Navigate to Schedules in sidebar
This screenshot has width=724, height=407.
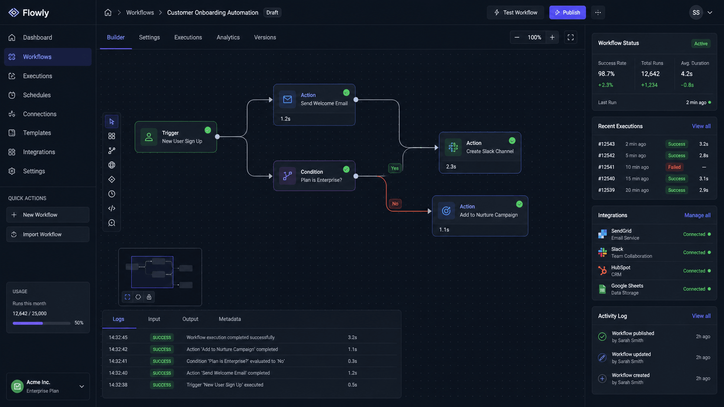[x=48, y=95]
